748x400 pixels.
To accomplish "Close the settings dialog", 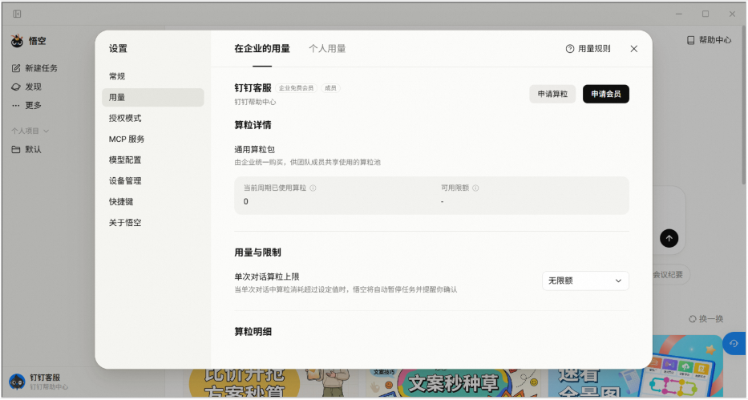I will (x=634, y=49).
